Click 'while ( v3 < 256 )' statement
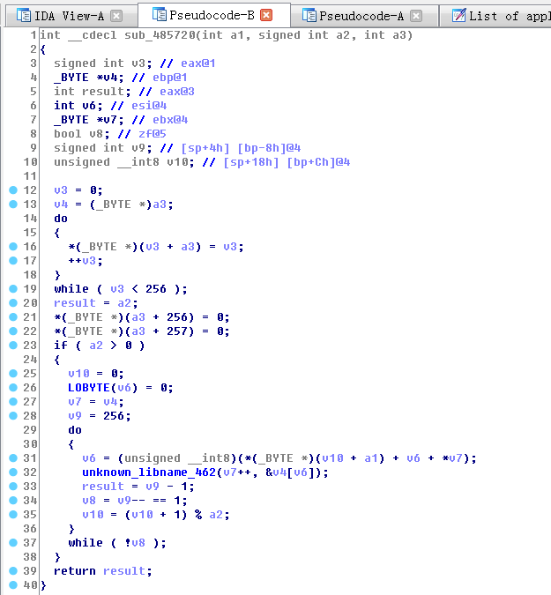Image resolution: width=551 pixels, height=595 pixels. click(x=121, y=289)
